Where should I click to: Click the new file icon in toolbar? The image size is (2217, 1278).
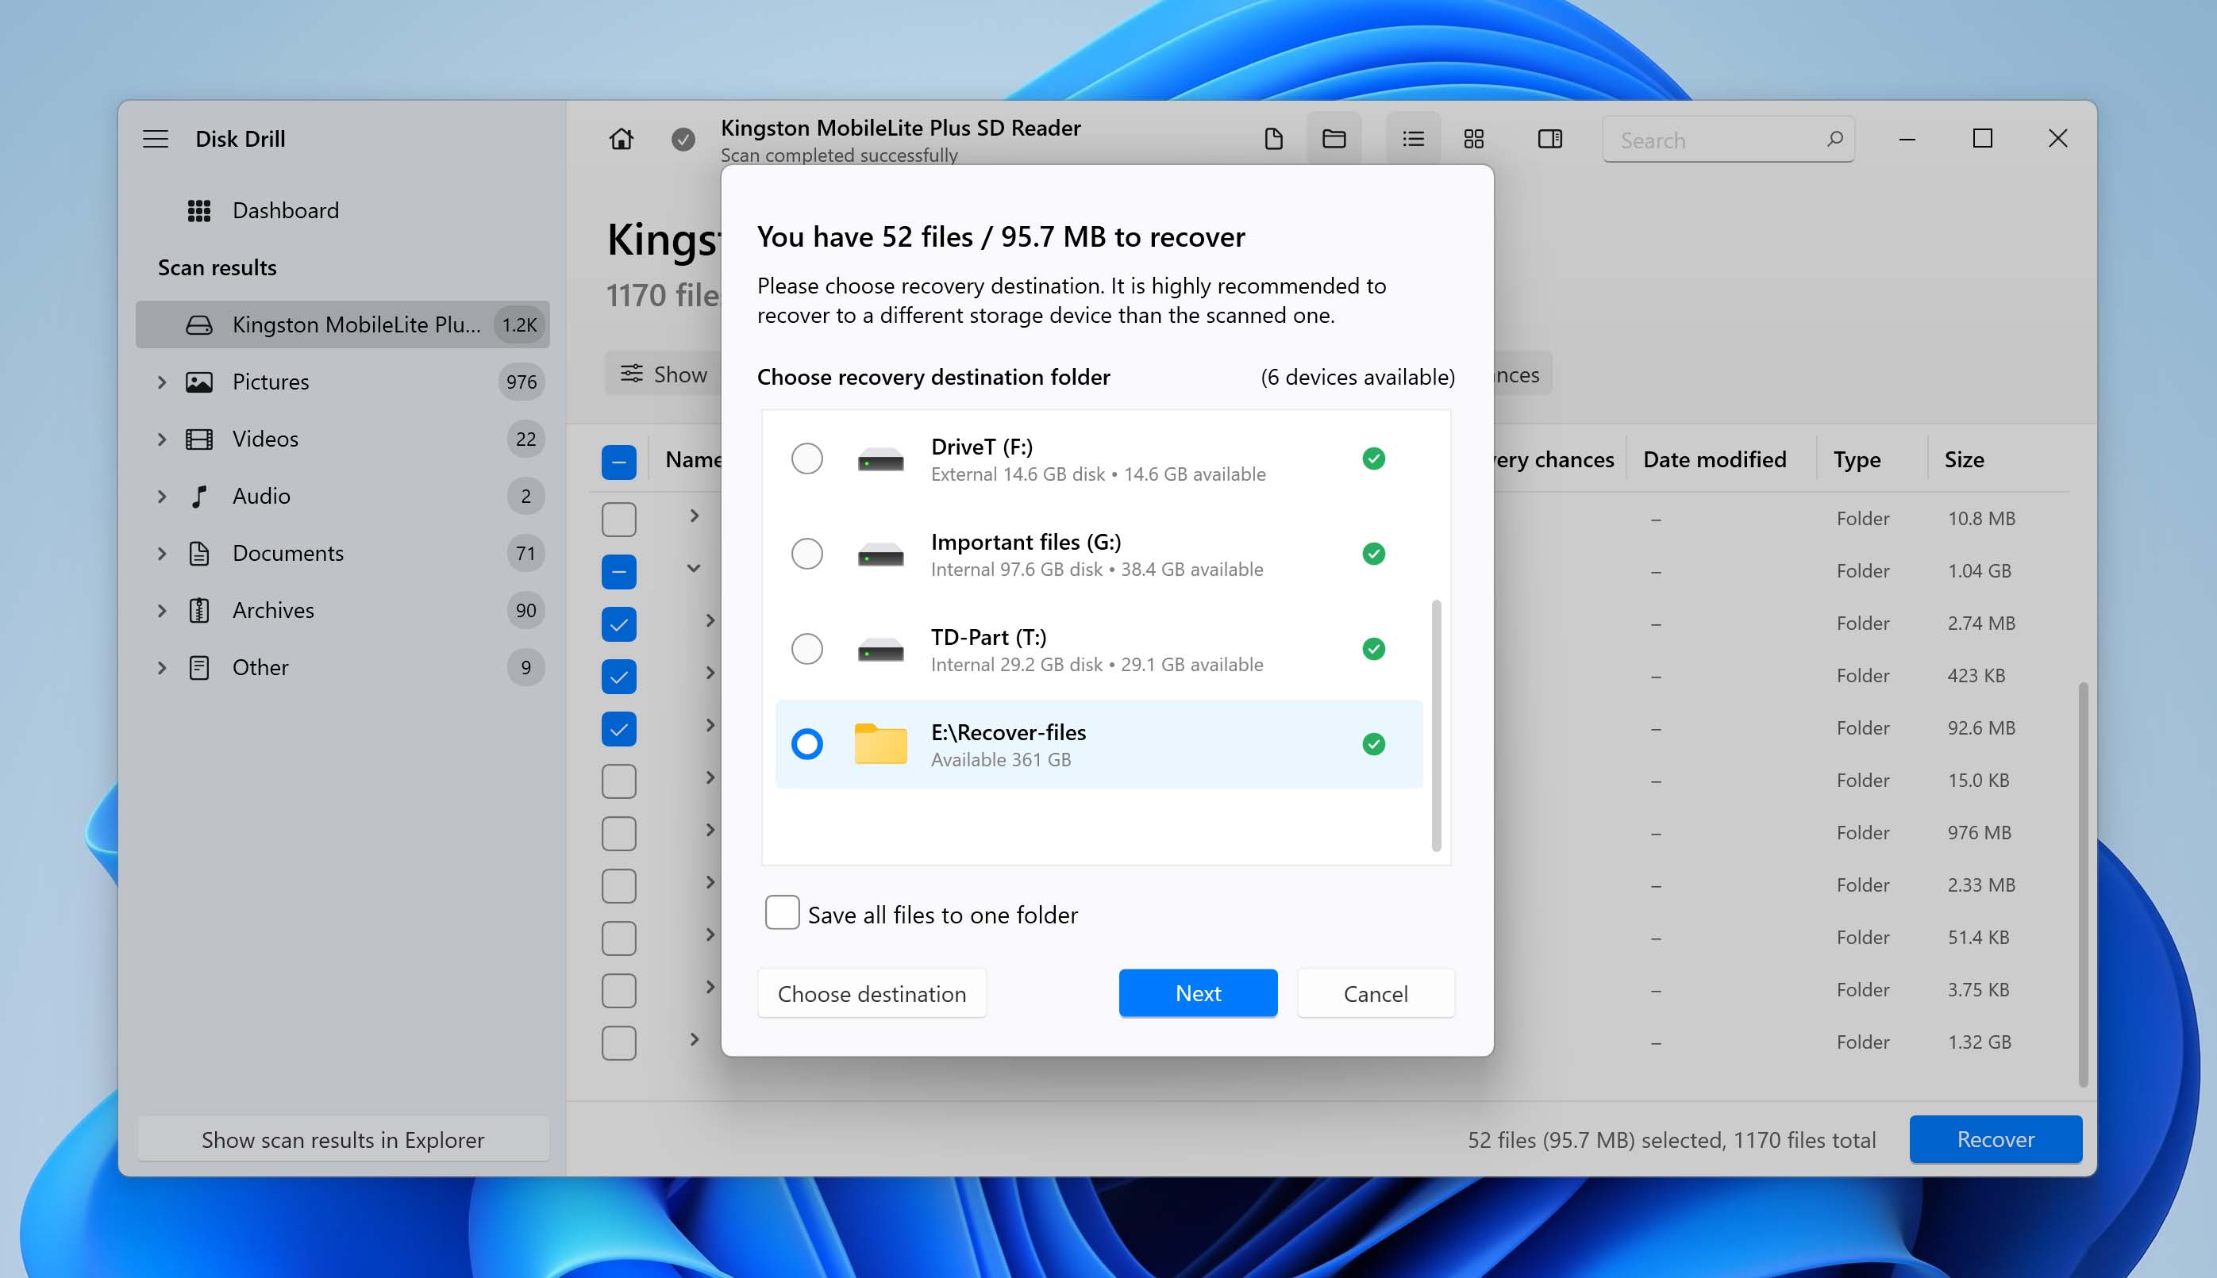[1272, 139]
